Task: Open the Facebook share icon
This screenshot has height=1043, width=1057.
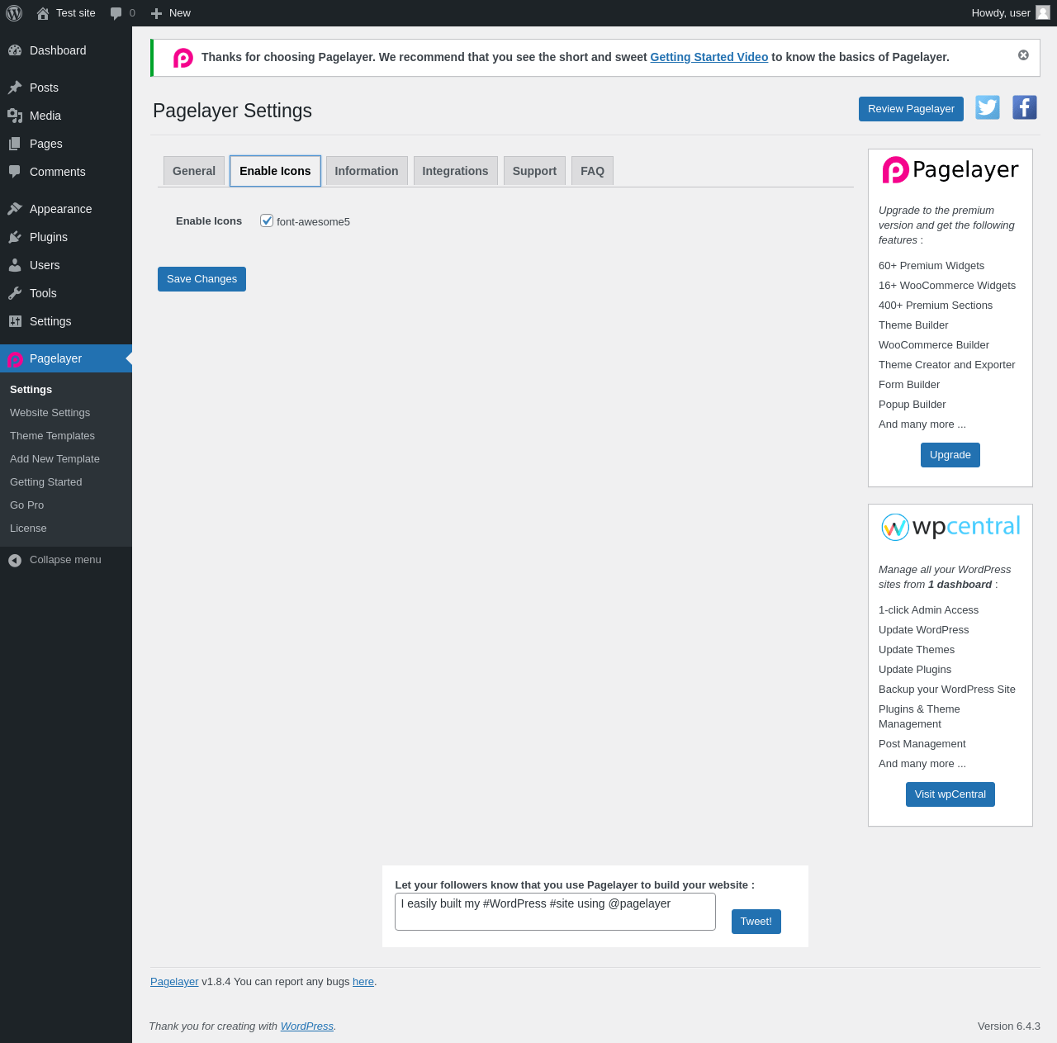Action: (x=1025, y=107)
